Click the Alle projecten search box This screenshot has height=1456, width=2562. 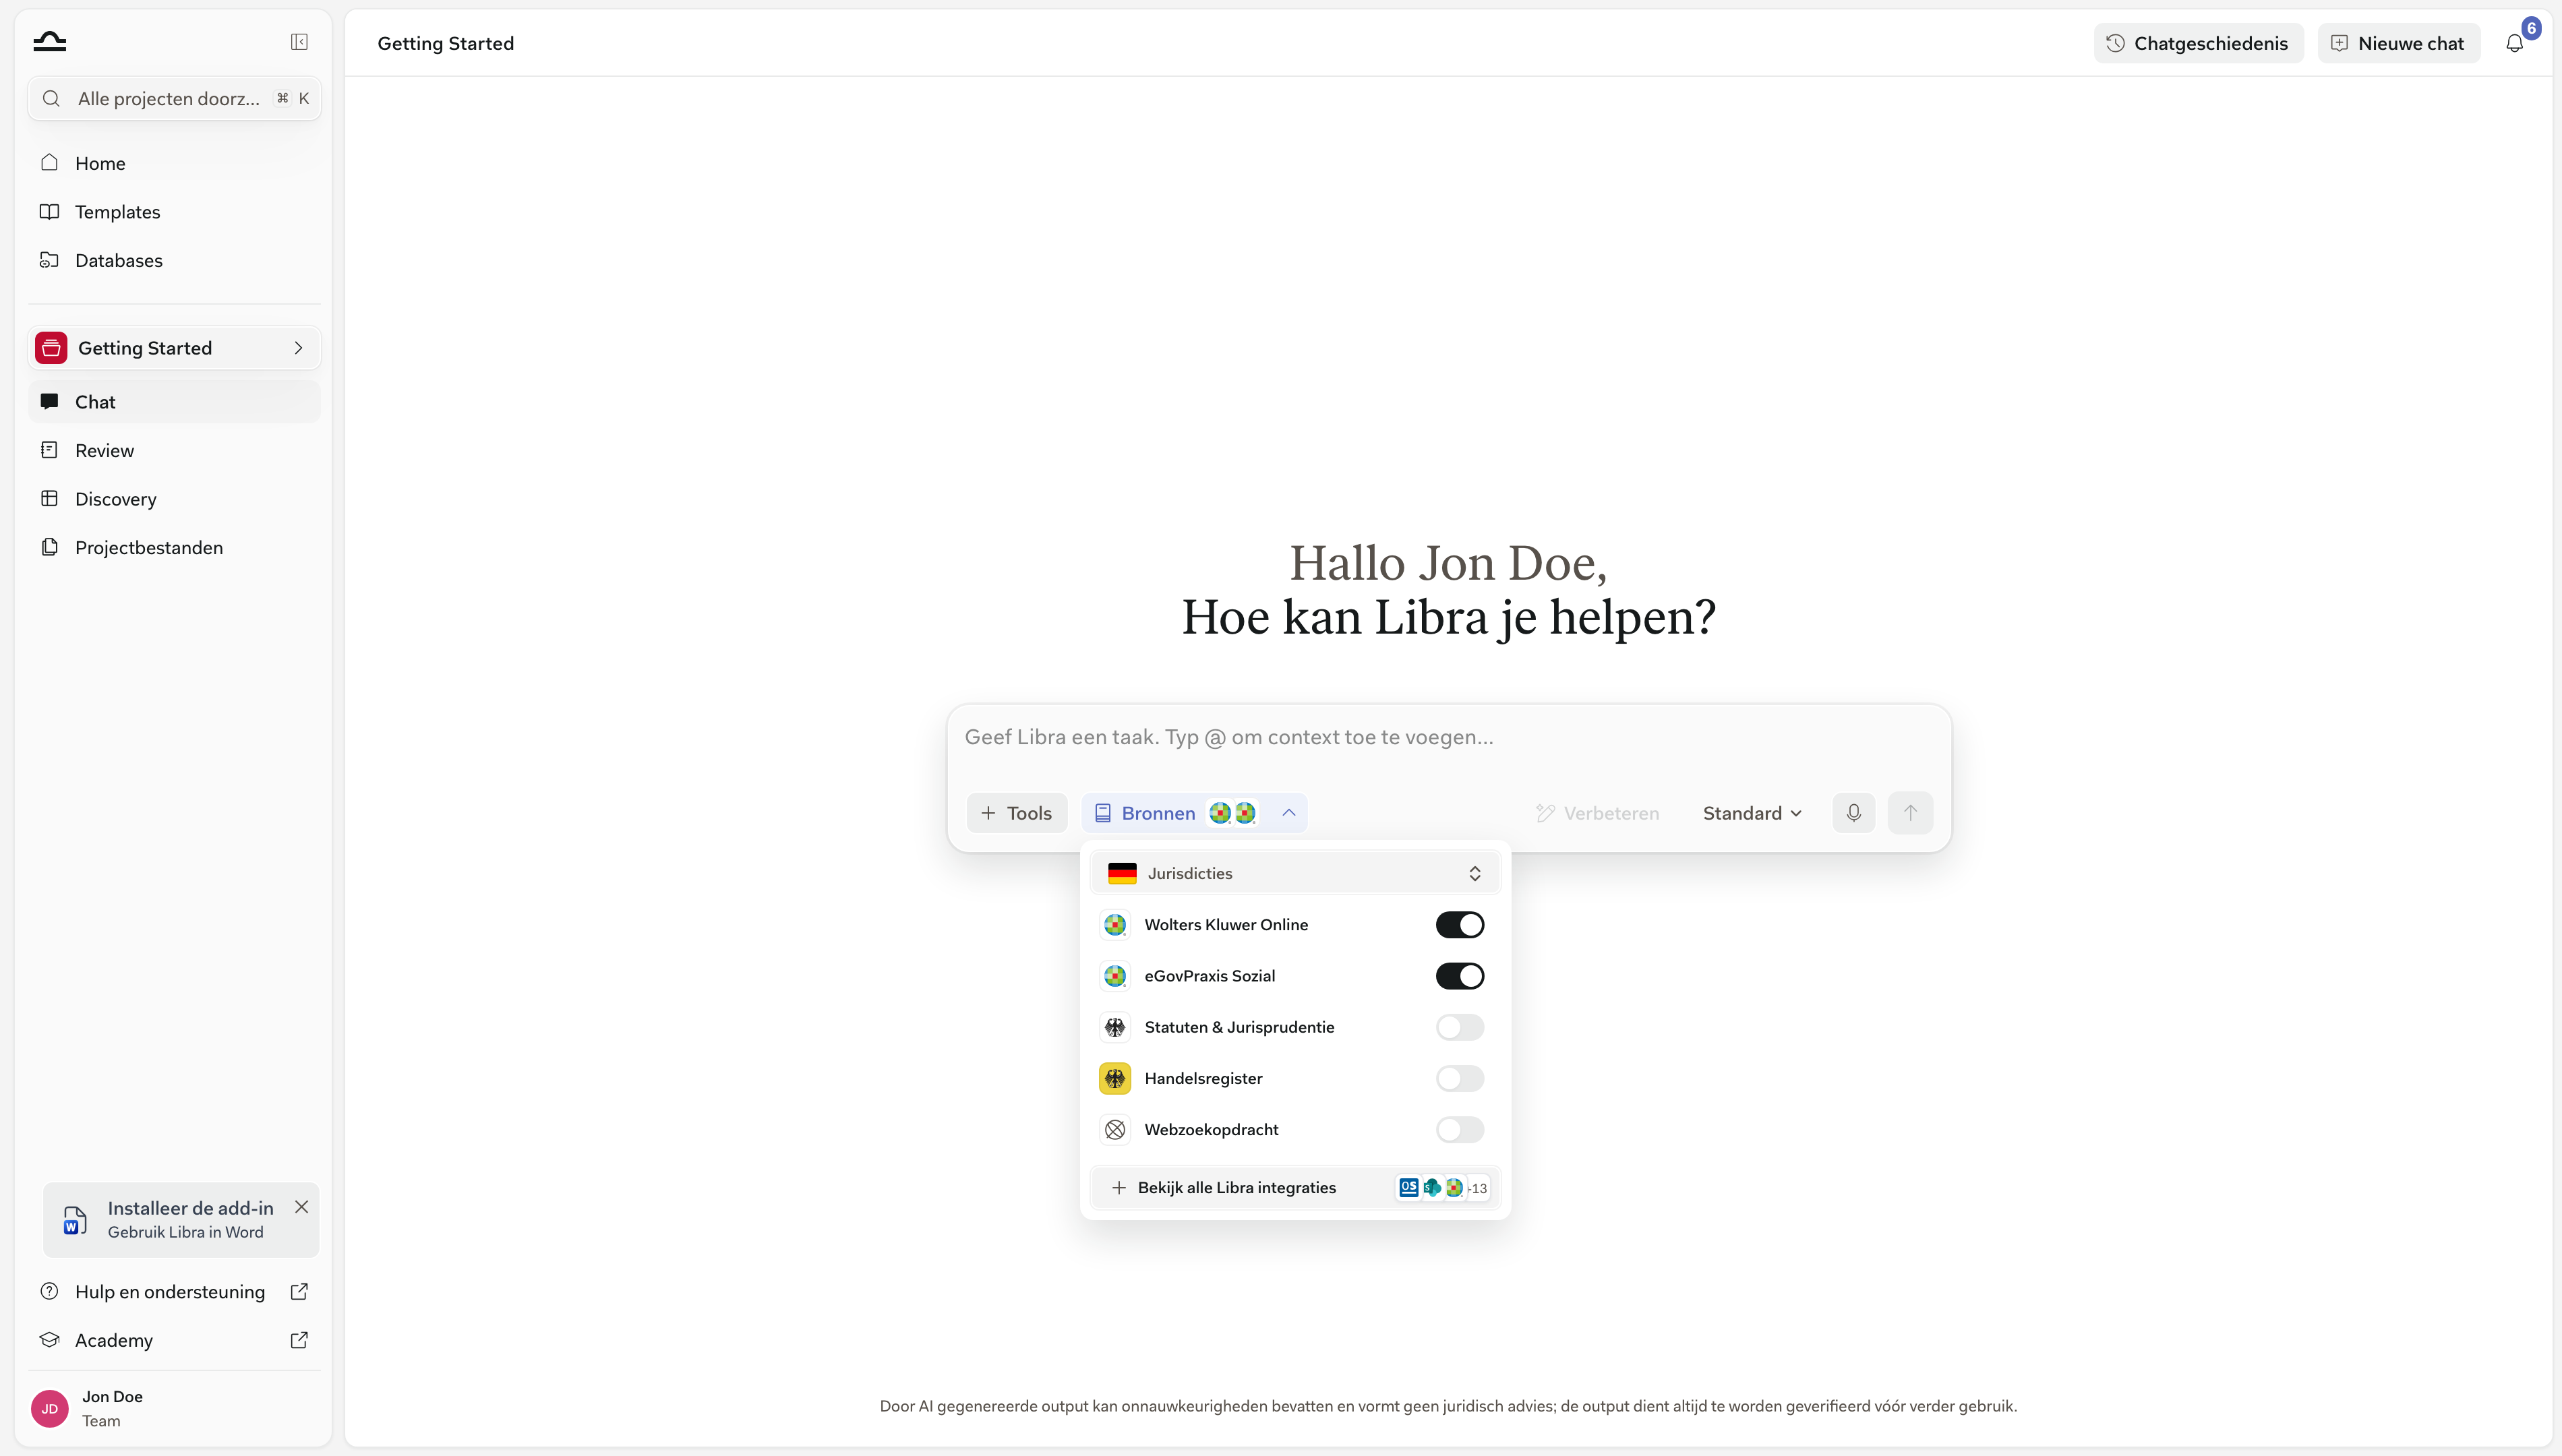[x=174, y=98]
